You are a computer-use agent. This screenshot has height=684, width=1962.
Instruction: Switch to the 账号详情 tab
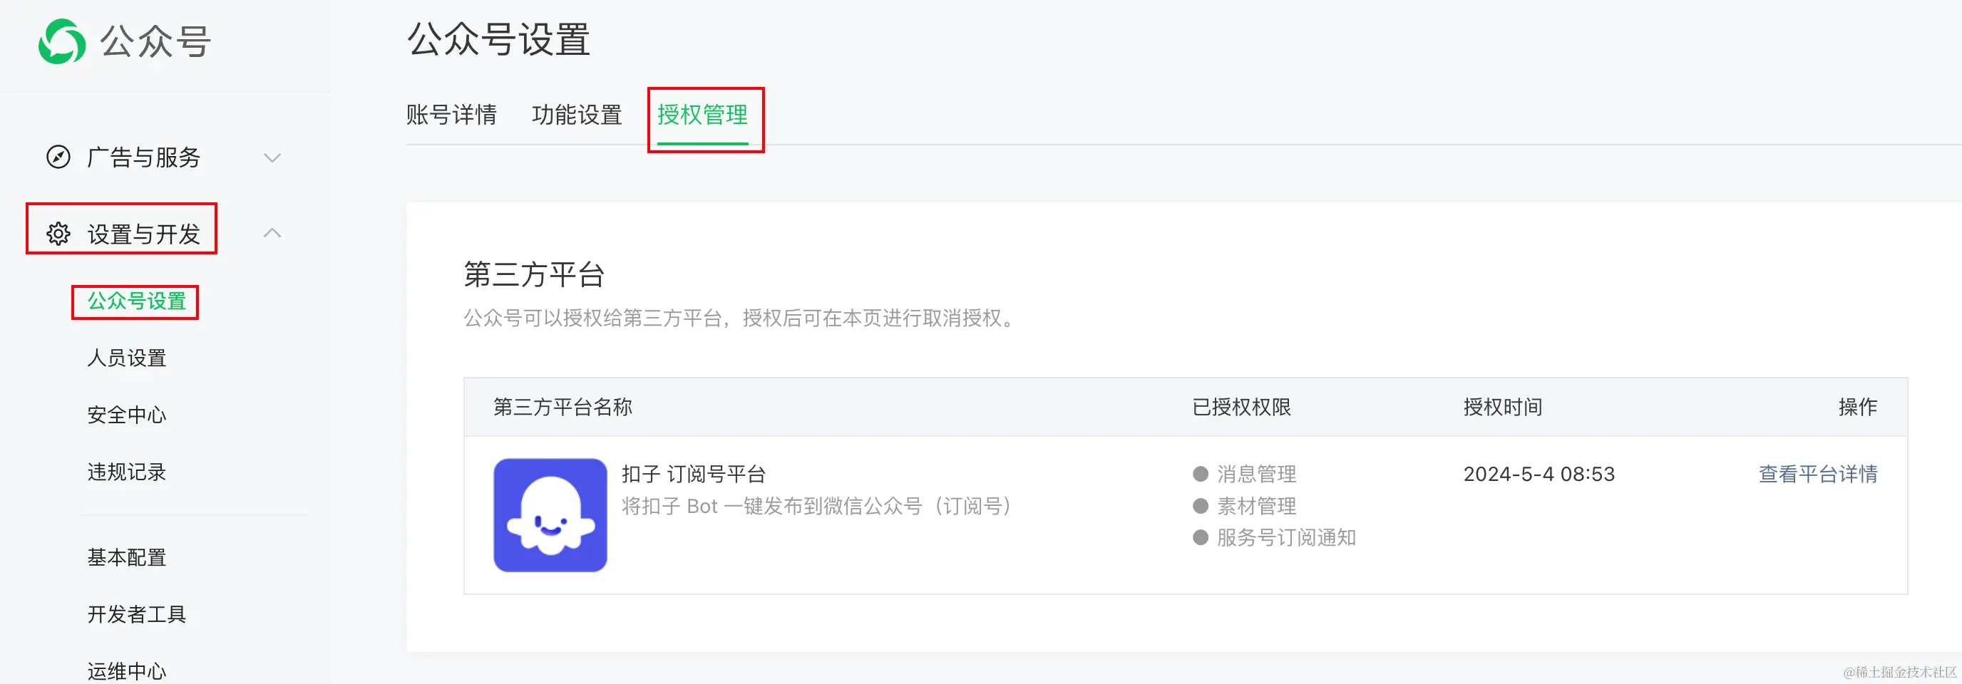451,115
